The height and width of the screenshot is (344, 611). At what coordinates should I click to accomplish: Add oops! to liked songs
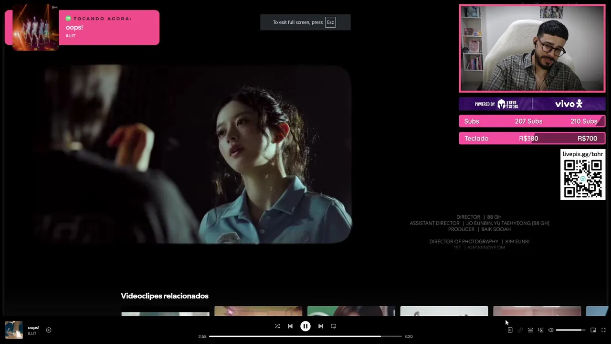click(x=49, y=330)
